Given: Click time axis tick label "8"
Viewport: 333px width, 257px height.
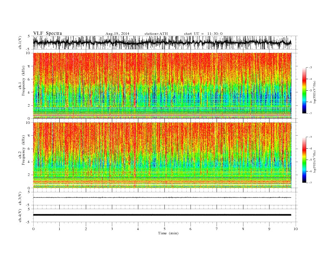Looking at the screenshot, I should [243, 229].
